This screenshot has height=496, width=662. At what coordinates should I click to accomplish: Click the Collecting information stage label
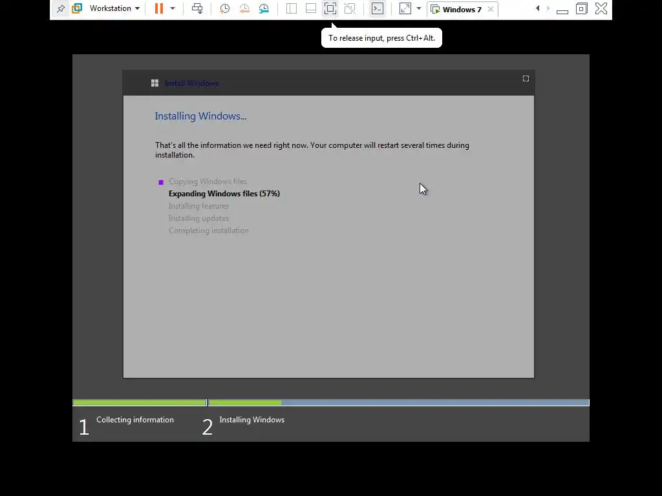coord(135,420)
